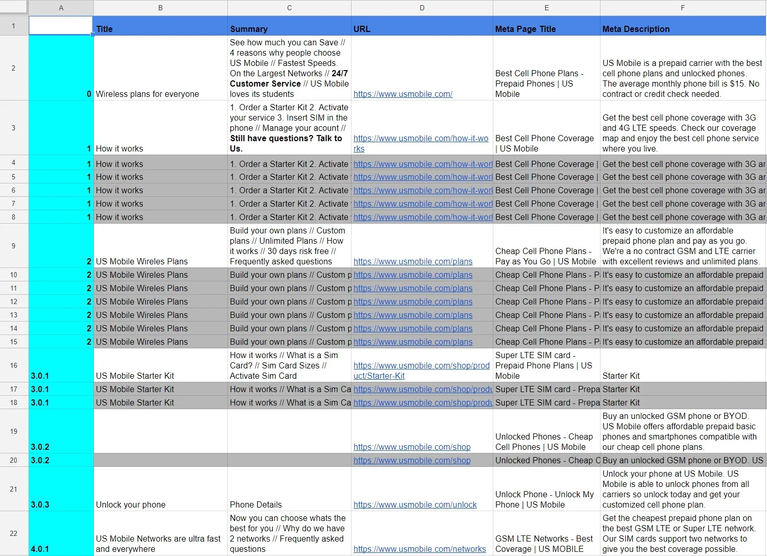
Task: Select row 2 header
Action: 14,68
